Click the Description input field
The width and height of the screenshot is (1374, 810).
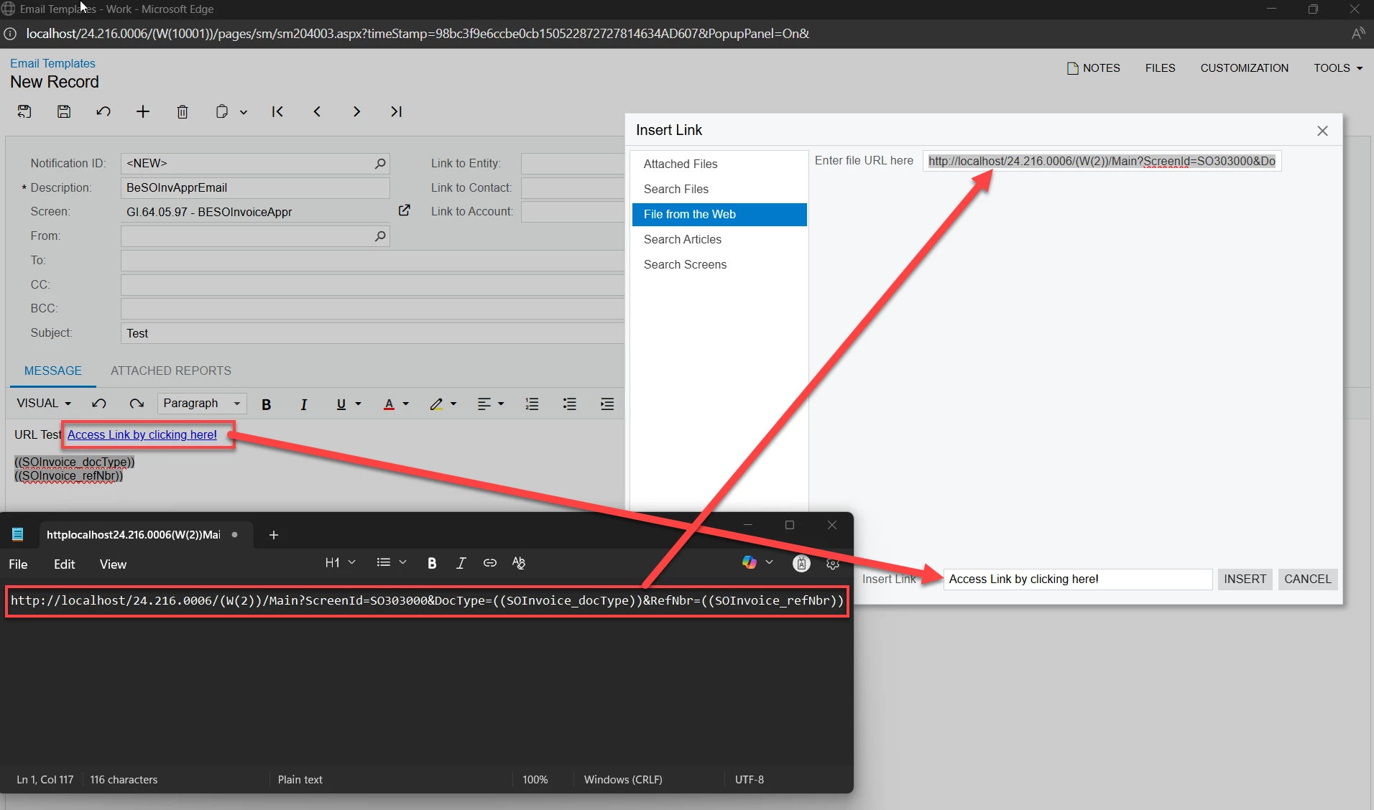tap(255, 188)
